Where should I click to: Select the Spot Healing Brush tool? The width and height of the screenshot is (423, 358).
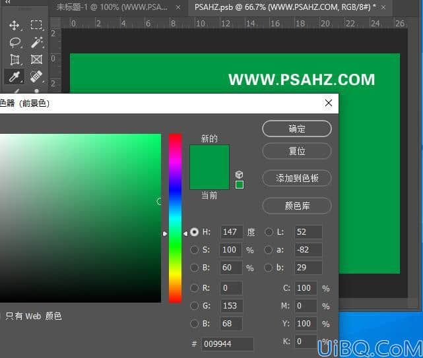(36, 76)
